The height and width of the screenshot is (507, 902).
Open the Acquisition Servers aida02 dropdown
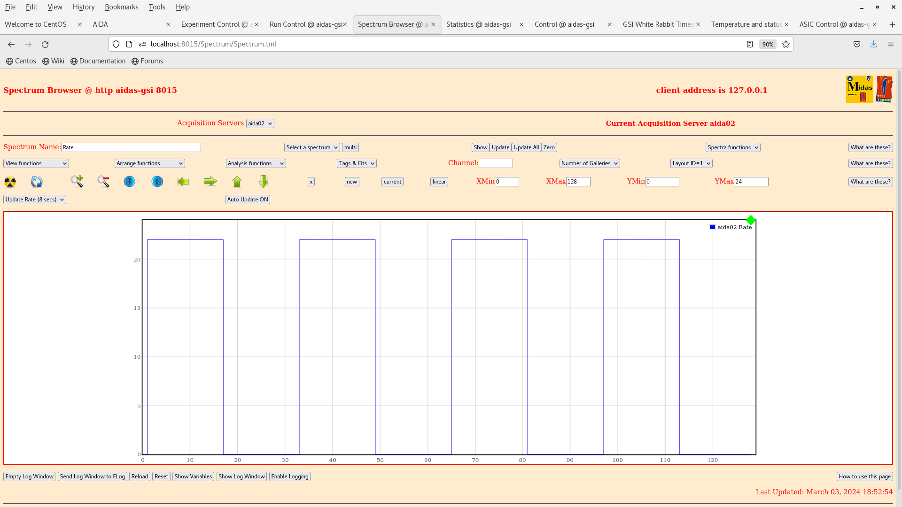(x=260, y=123)
